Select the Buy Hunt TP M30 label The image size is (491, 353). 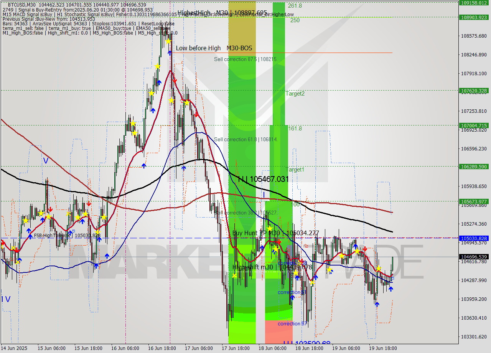coord(275,233)
